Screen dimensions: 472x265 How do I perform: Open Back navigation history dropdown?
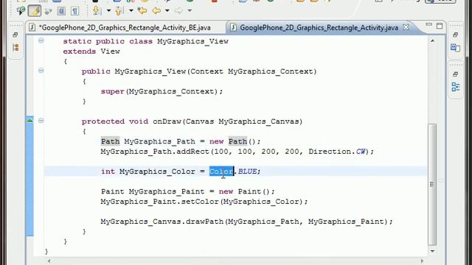point(167,11)
